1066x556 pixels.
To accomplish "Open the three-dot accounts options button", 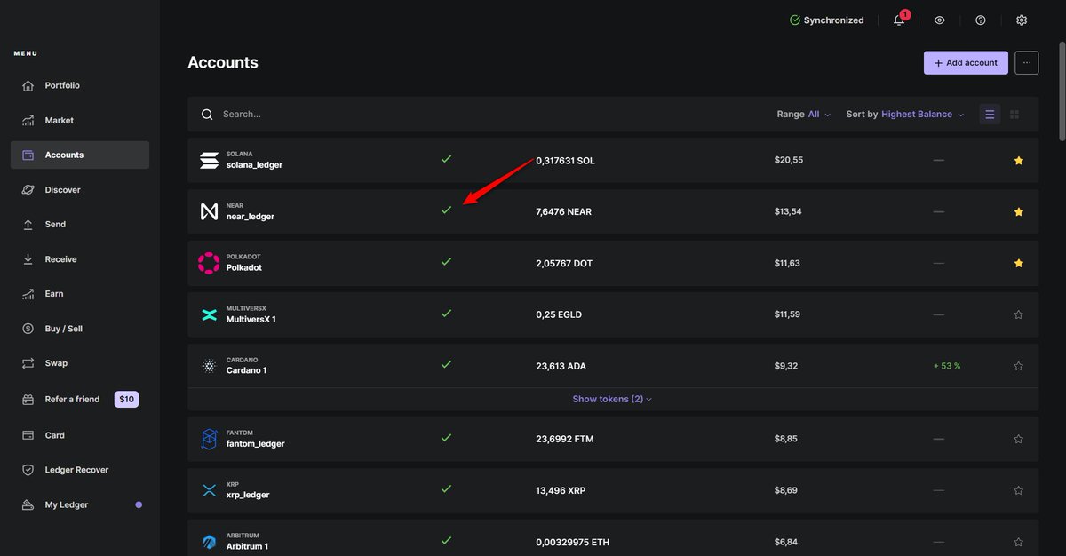I will click(1027, 63).
